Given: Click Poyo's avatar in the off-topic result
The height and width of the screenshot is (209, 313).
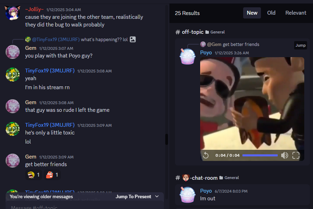Looking at the screenshot, I should point(187,56).
